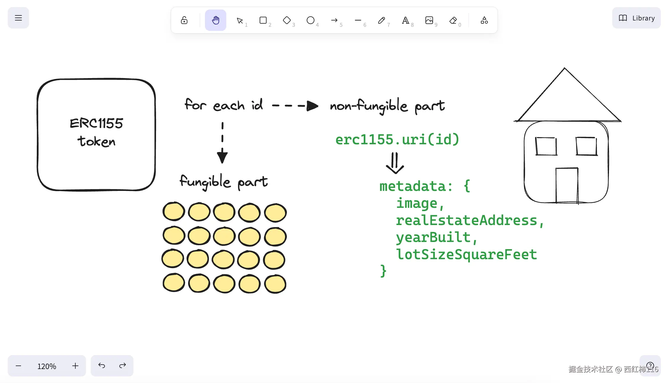Zoom in with the plus button

[x=75, y=366]
